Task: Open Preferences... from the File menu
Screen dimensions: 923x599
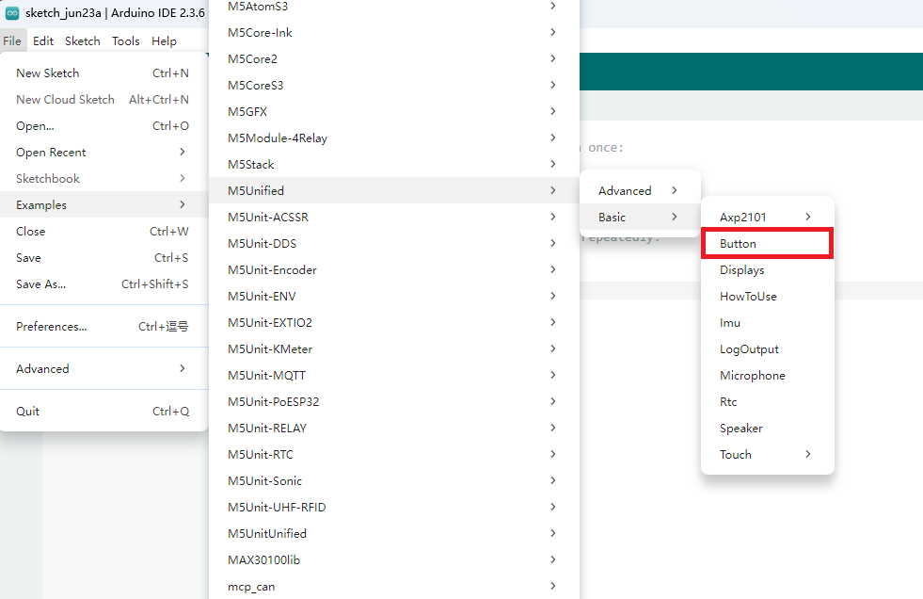Action: tap(104, 326)
